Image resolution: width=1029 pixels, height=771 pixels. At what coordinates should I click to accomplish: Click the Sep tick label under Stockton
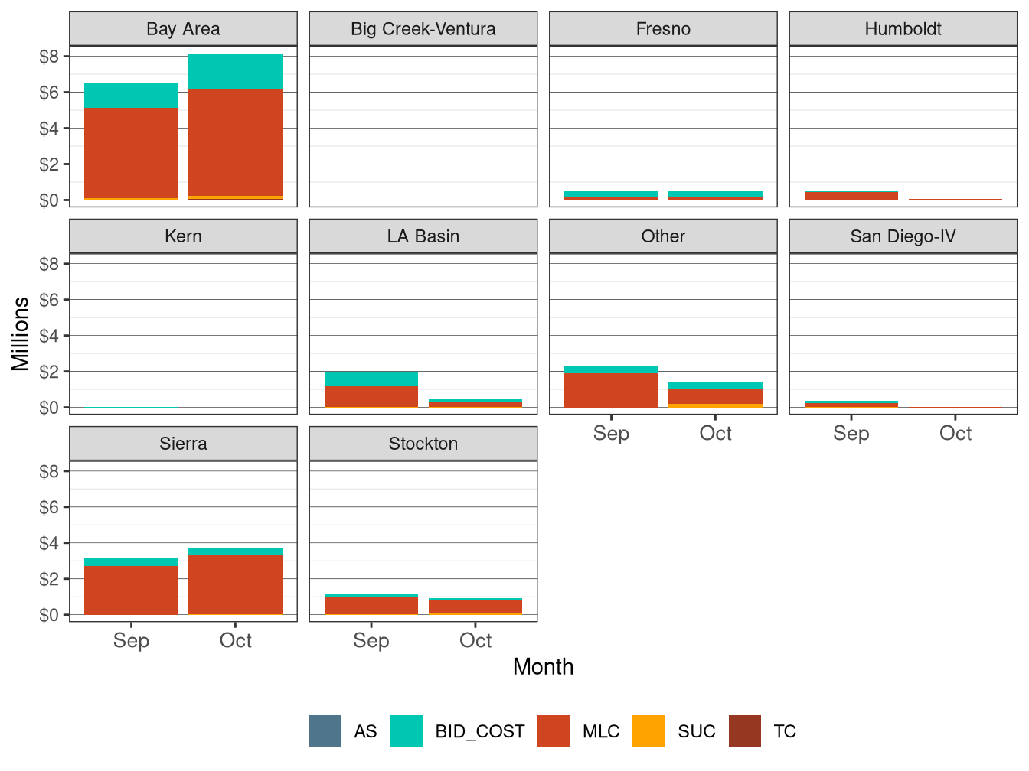372,641
